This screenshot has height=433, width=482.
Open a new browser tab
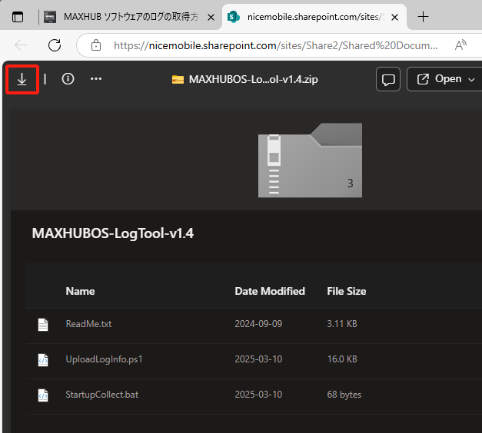pyautogui.click(x=424, y=17)
